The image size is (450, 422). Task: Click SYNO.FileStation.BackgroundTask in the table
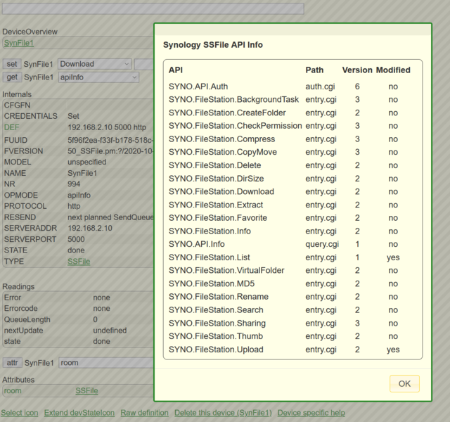(x=233, y=99)
